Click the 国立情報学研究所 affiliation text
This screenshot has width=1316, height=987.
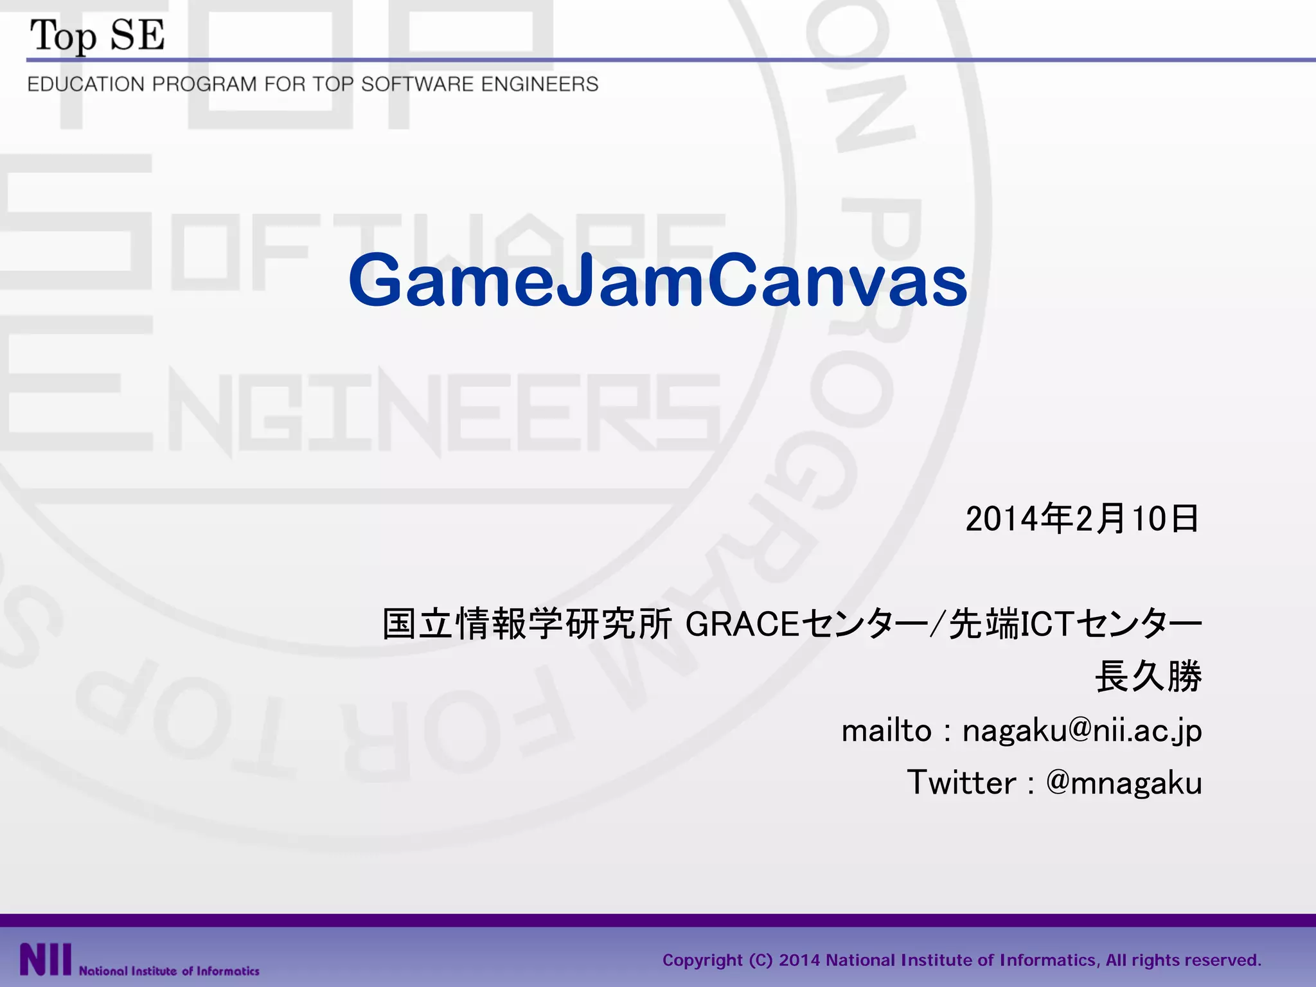[527, 624]
